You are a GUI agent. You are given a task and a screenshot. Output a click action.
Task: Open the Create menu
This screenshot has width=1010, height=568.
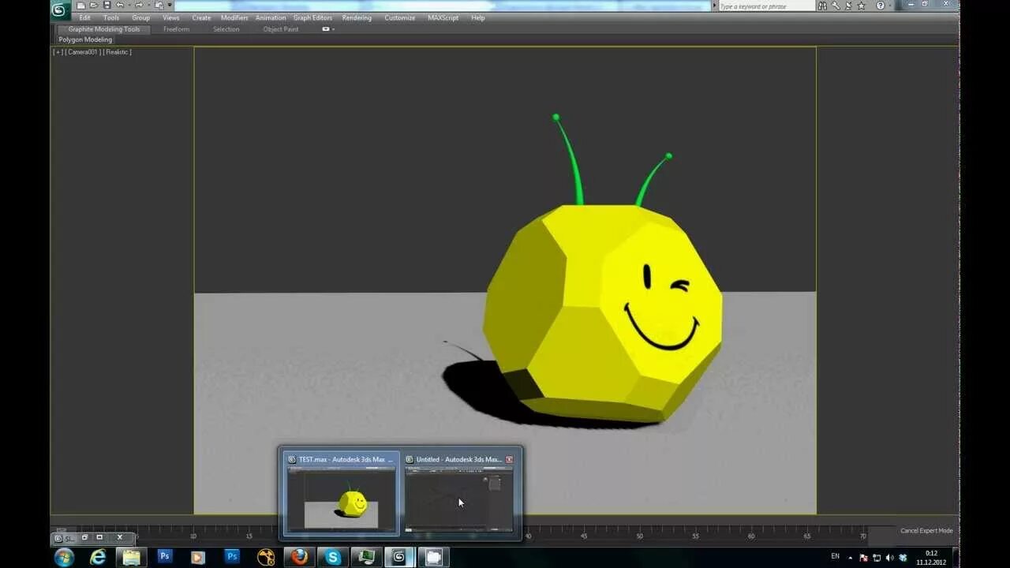click(201, 17)
